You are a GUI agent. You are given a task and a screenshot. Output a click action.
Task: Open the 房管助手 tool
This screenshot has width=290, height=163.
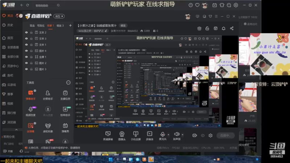click(48, 95)
